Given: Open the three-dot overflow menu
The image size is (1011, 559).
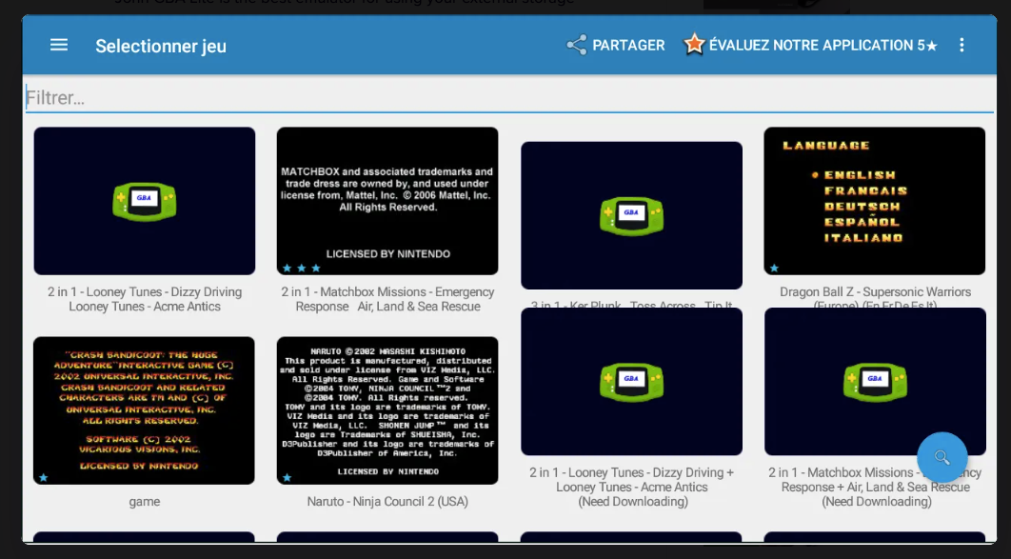Looking at the screenshot, I should (961, 45).
